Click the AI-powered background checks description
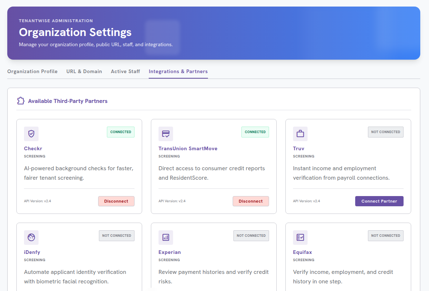Image resolution: width=429 pixels, height=291 pixels. tap(79, 173)
